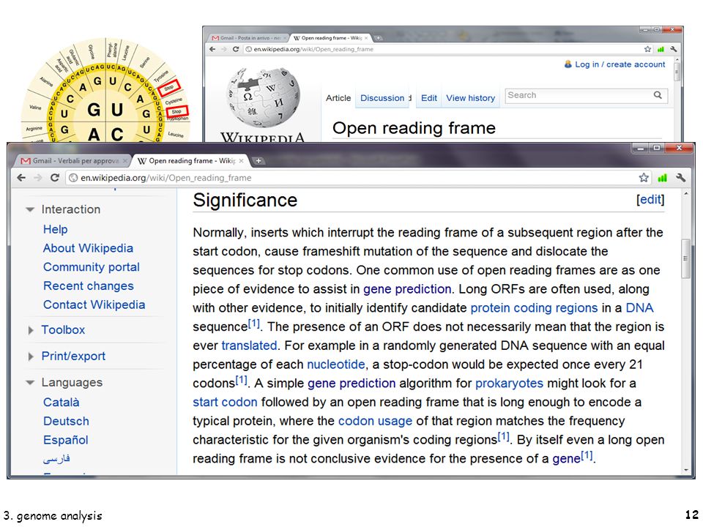Viewport: 703px width, 527px height.
Task: Follow the prokaryotes link in the article
Action: tap(509, 383)
